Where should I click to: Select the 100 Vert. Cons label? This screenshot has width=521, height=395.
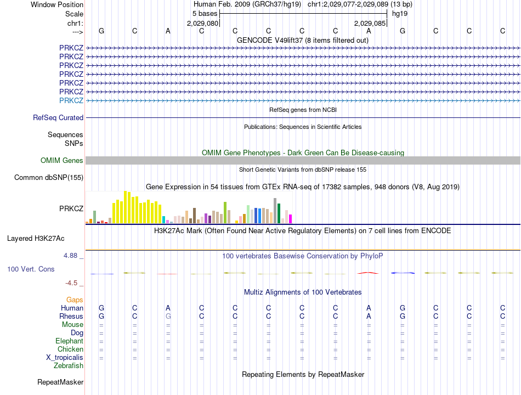click(x=31, y=269)
